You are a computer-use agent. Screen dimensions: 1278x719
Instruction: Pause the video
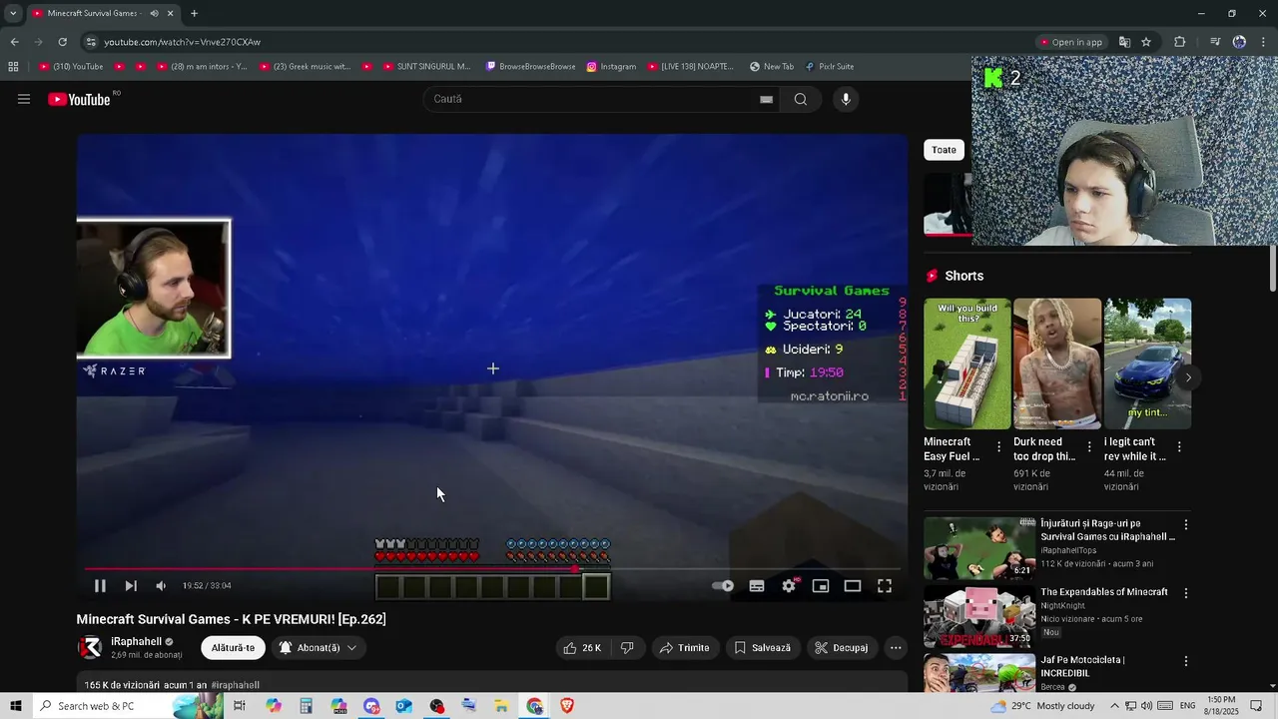tap(100, 586)
